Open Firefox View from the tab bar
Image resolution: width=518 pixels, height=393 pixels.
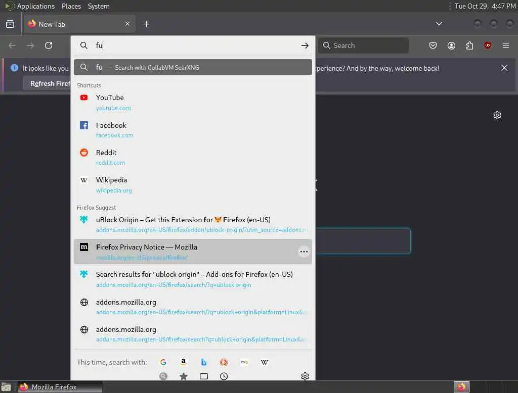pos(10,24)
